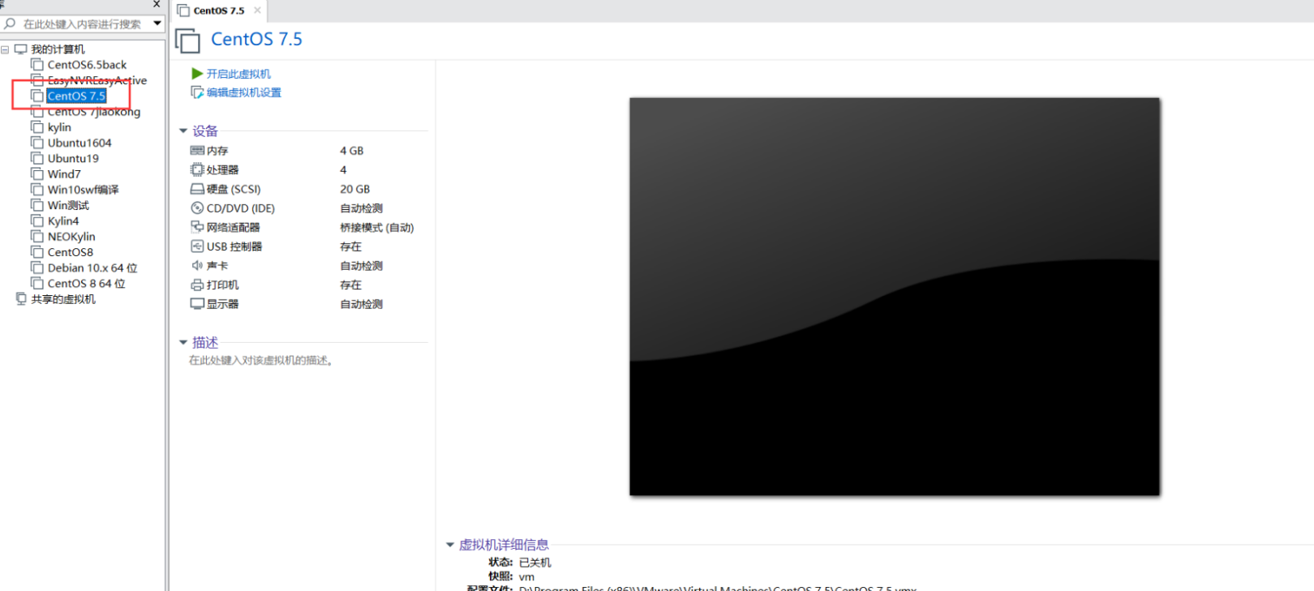Open the library search dropdown arrow

click(157, 24)
